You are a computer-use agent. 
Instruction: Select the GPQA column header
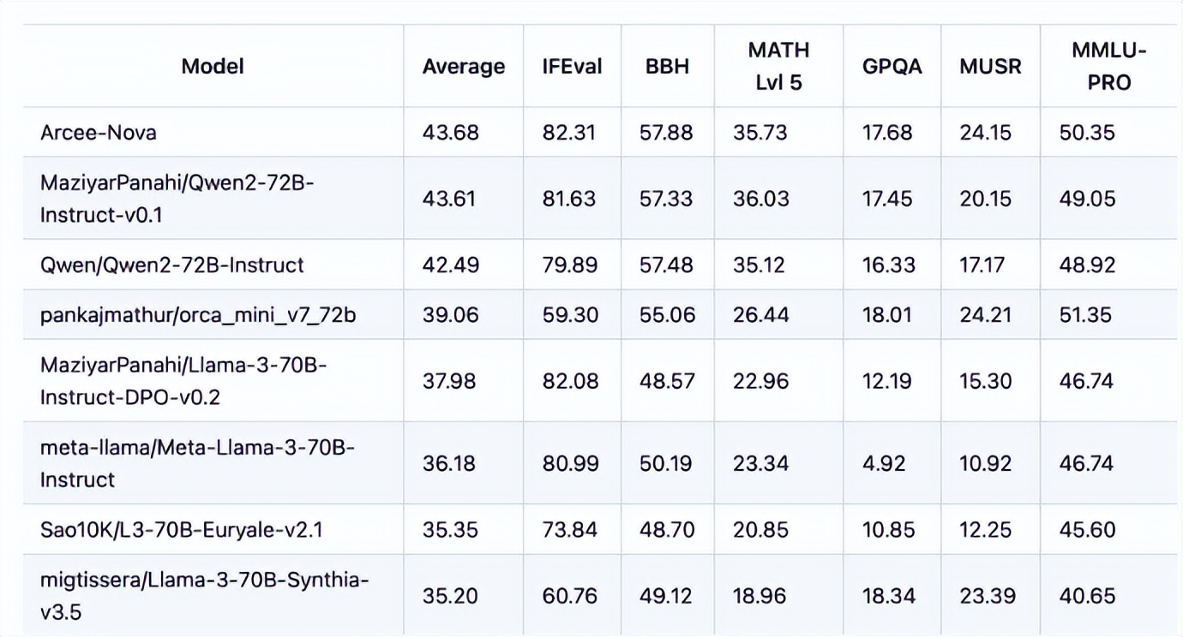click(x=892, y=67)
